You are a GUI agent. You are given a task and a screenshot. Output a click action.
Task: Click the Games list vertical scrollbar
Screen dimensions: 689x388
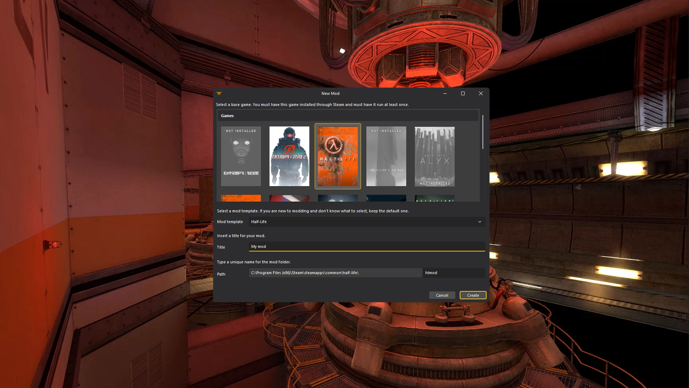coord(483,132)
